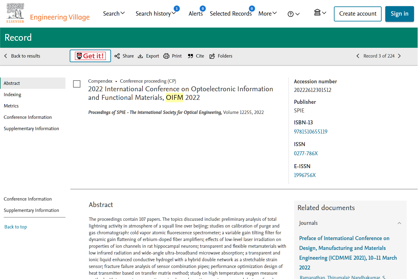This screenshot has height=279, width=418.
Task: Click the Alerts count badge
Action: coord(202,9)
